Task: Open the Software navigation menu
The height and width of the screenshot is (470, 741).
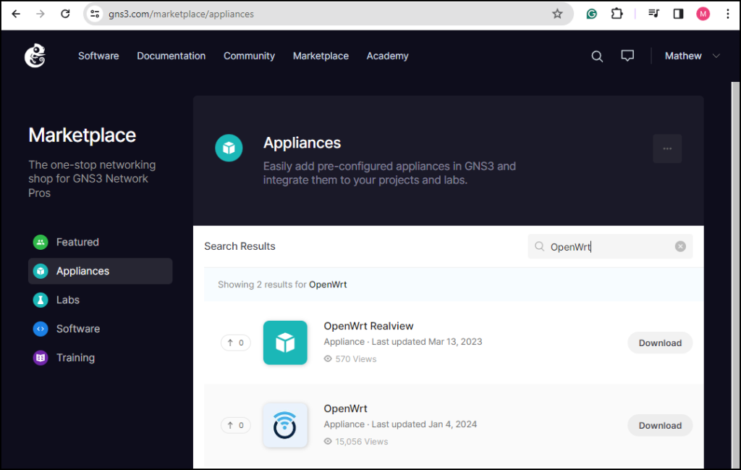Action: tap(98, 56)
